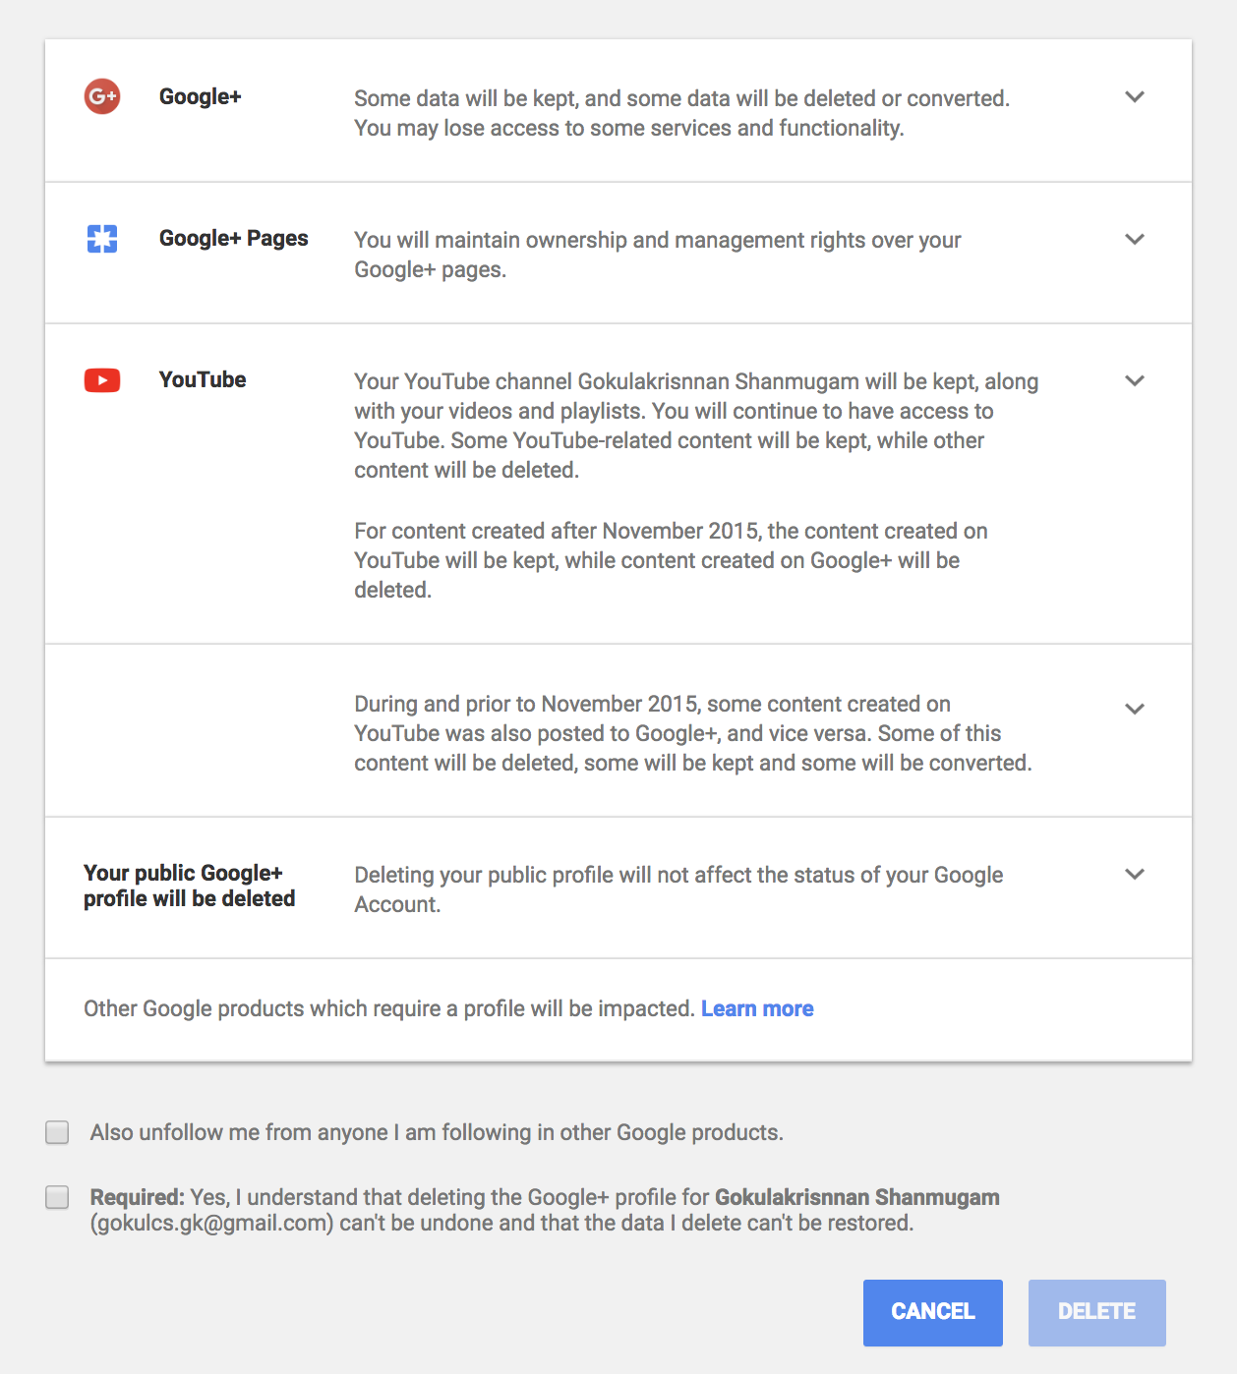Viewport: 1237px width, 1374px height.
Task: Expand the YouTube row chevron
Action: click(1135, 380)
